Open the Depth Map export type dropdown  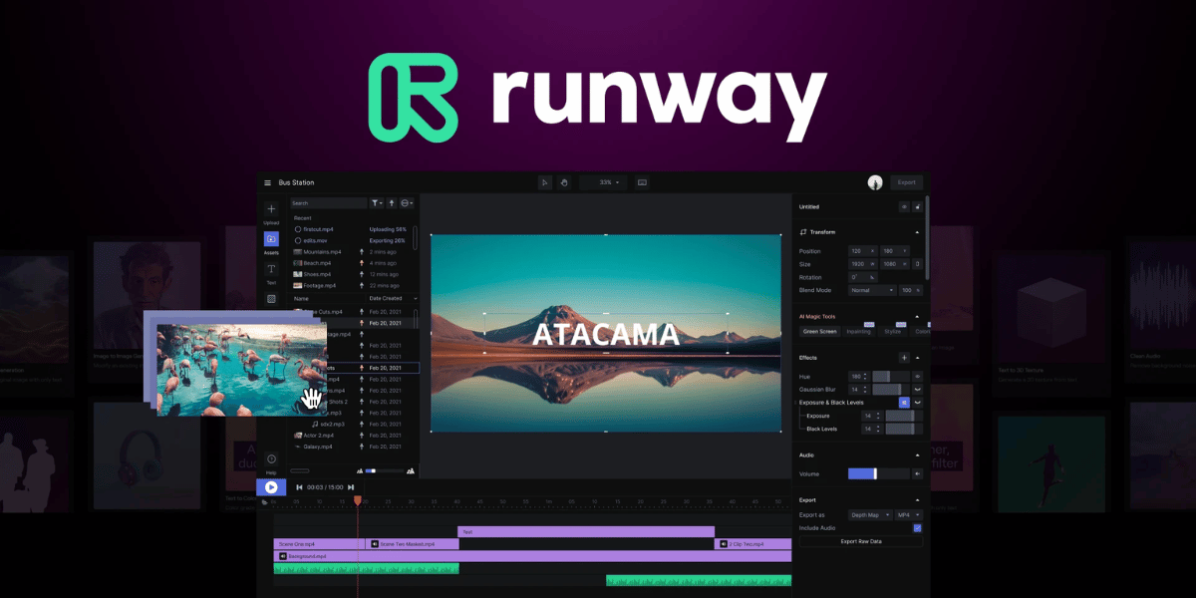coord(870,514)
